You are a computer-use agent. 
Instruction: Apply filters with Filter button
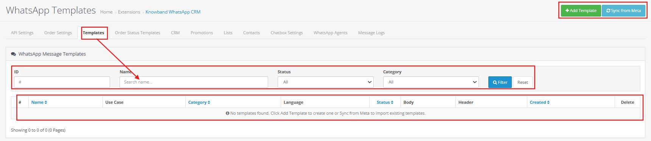pos(500,82)
